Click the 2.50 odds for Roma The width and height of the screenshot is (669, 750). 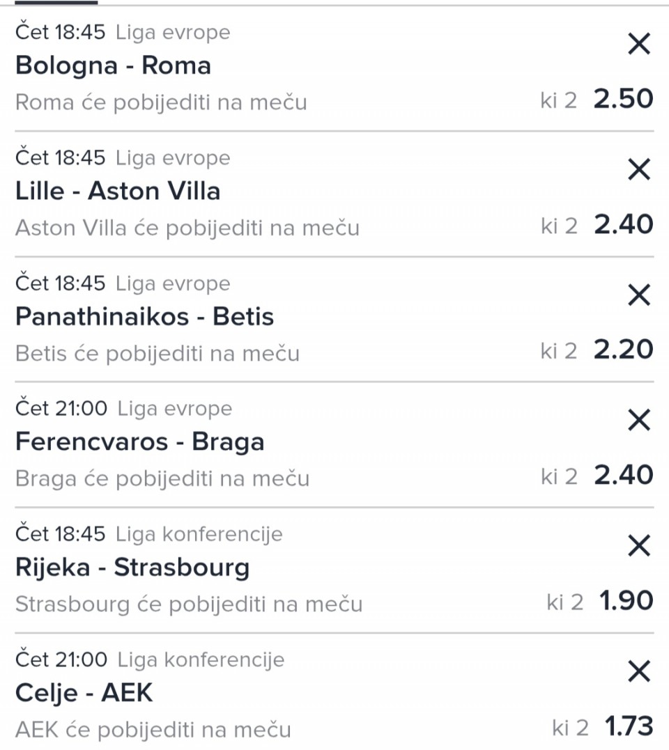pyautogui.click(x=623, y=99)
